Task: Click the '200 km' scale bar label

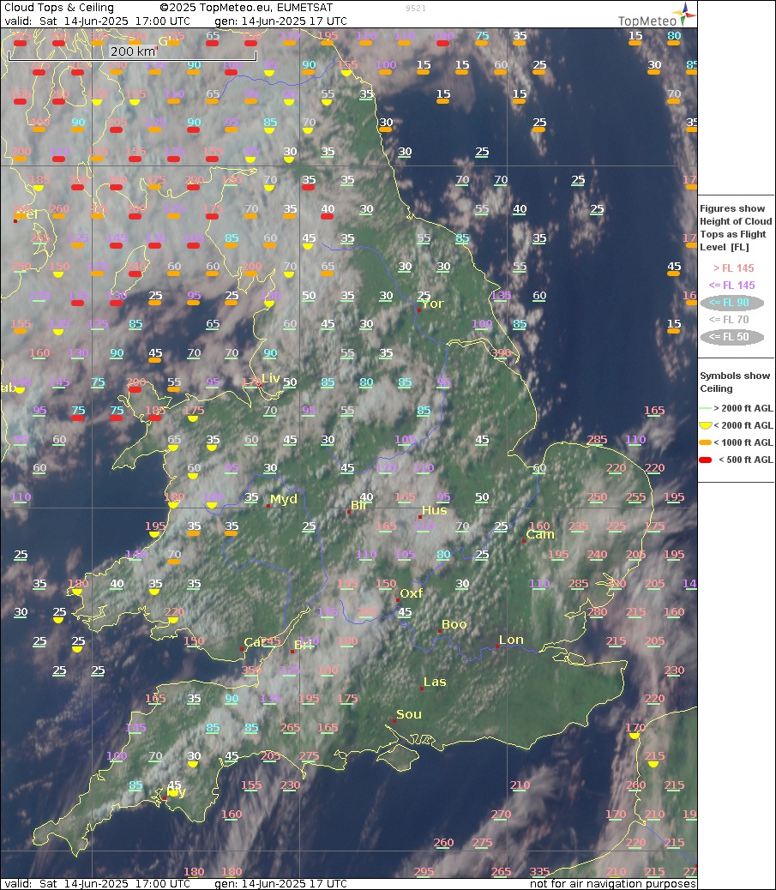Action: click(132, 51)
